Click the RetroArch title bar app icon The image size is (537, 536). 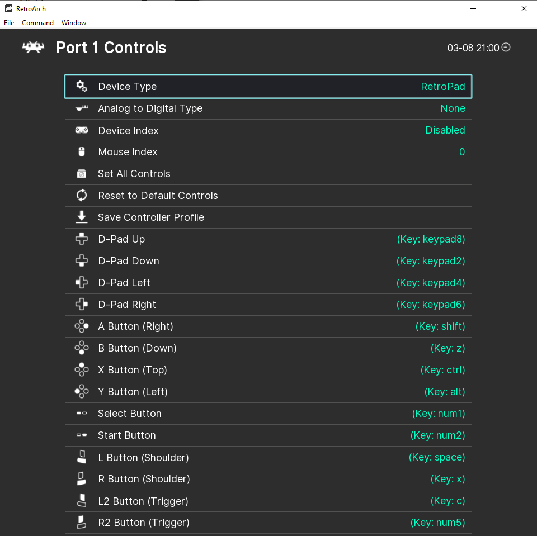(8, 8)
